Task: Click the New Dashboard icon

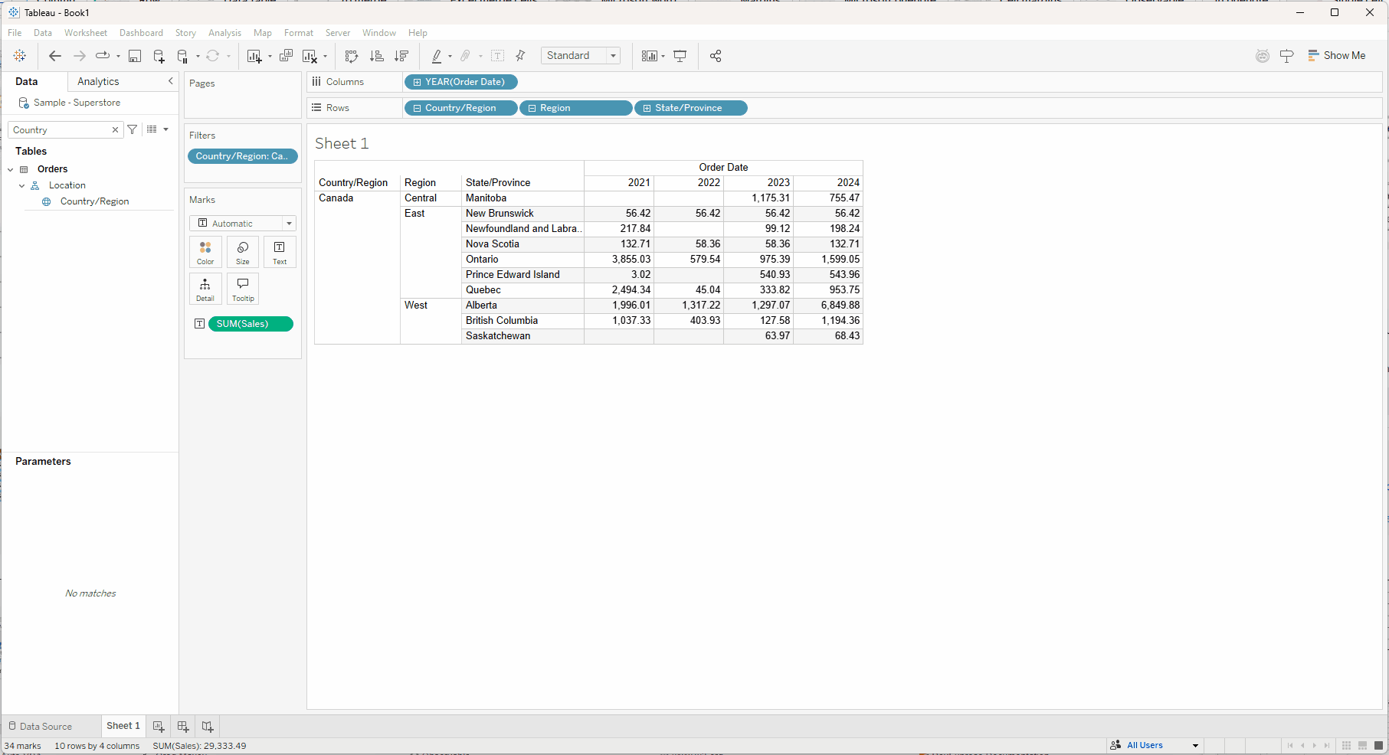Action: click(x=183, y=726)
